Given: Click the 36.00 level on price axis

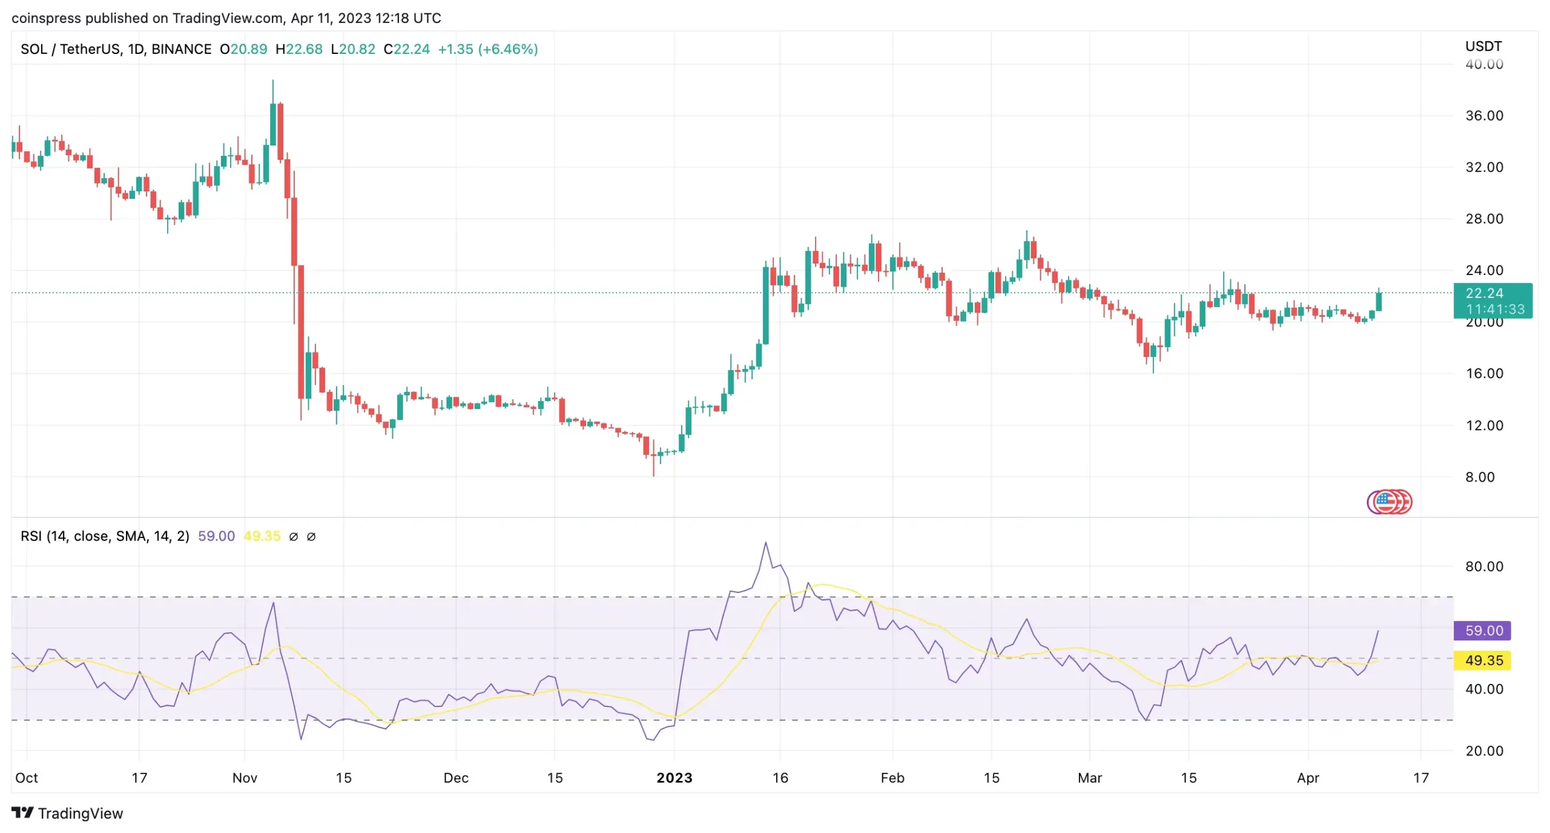Looking at the screenshot, I should (1484, 116).
